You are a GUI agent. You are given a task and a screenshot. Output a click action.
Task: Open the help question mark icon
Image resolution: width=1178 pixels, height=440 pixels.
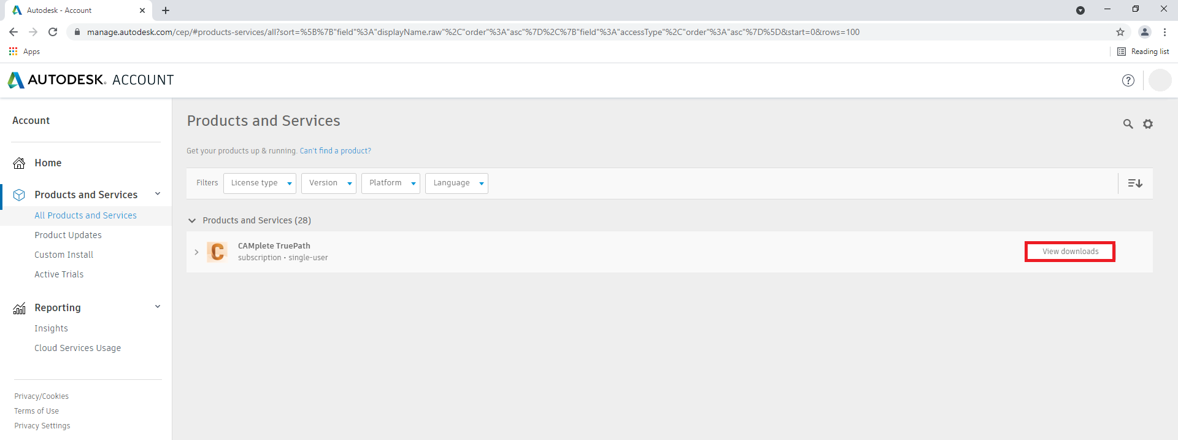point(1128,80)
